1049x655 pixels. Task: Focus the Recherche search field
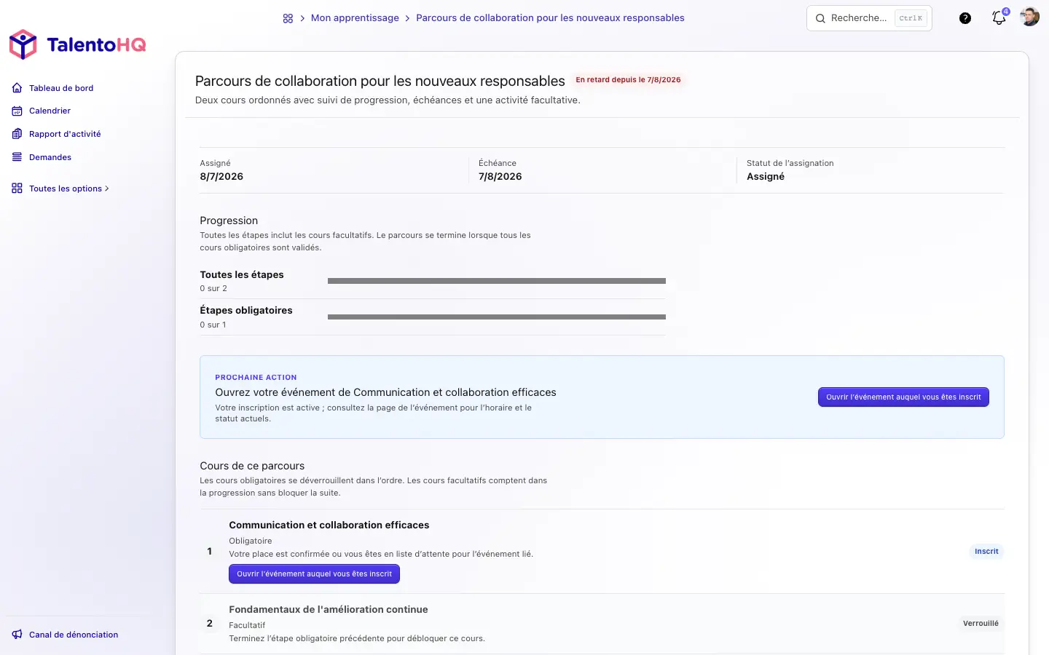[869, 18]
